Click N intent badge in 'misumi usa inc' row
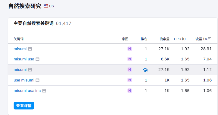218x115 pixels. 129,91
